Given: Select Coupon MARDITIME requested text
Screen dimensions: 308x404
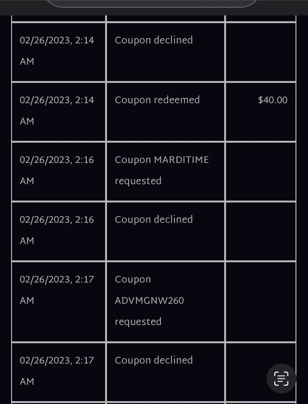Looking at the screenshot, I should [x=162, y=170].
